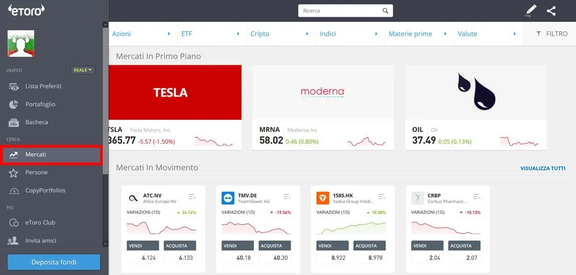The image size is (576, 275).
Task: Open the user profile avatar
Action: (x=21, y=43)
